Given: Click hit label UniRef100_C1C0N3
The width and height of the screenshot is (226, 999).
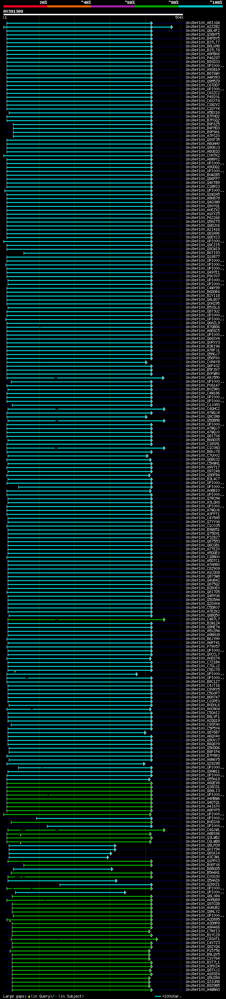Looking at the screenshot, I should 203,448.
